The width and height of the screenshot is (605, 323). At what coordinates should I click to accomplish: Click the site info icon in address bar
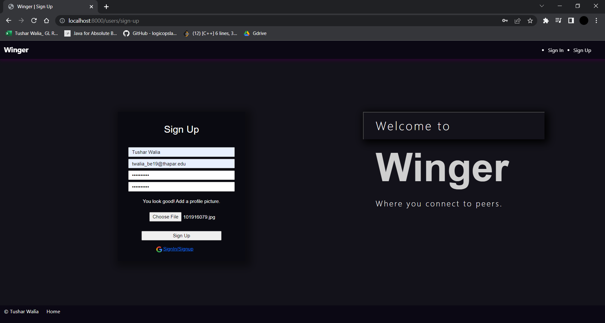(62, 21)
